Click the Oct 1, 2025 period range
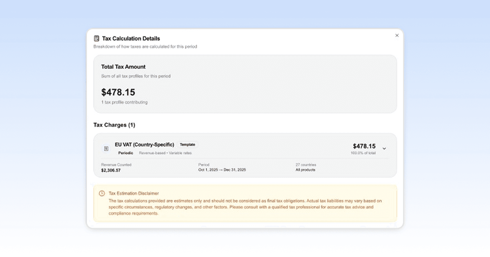Viewport: 490px width, 257px height. tap(222, 169)
